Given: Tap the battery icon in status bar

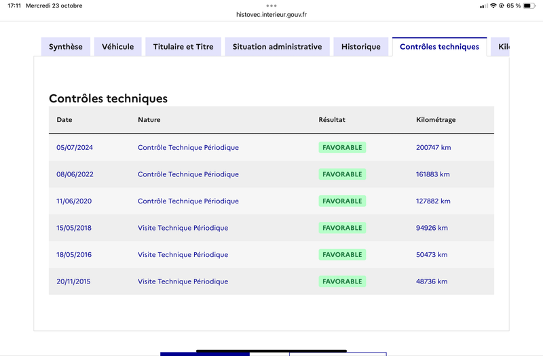Looking at the screenshot, I should point(529,5).
